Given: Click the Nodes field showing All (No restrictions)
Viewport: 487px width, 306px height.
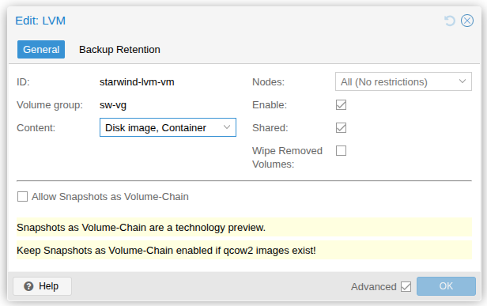Looking at the screenshot, I should pyautogui.click(x=403, y=81).
